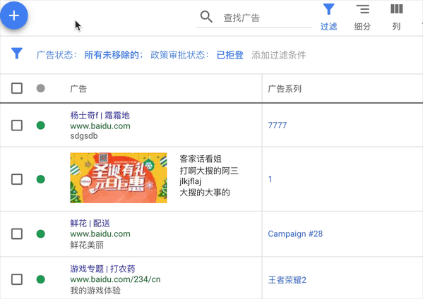Screen dimensions: 423x299
Task: Click the funnel icon in the filter bar
Action: pos(17,54)
